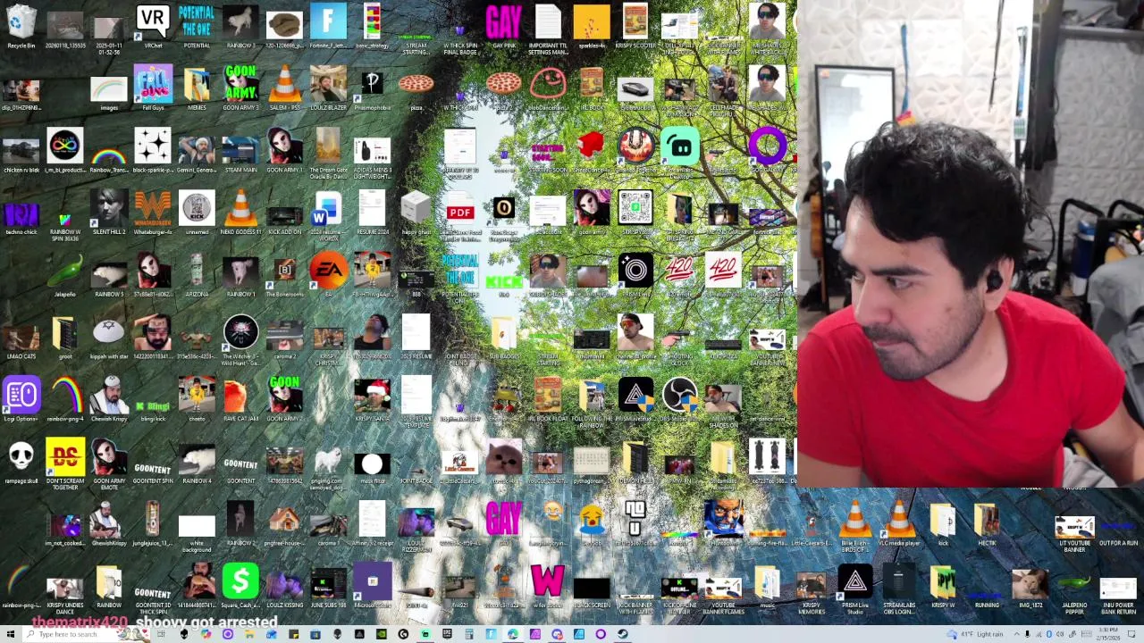The image size is (1144, 643).
Task: Select the Jalapeño image file
Action: click(x=65, y=275)
